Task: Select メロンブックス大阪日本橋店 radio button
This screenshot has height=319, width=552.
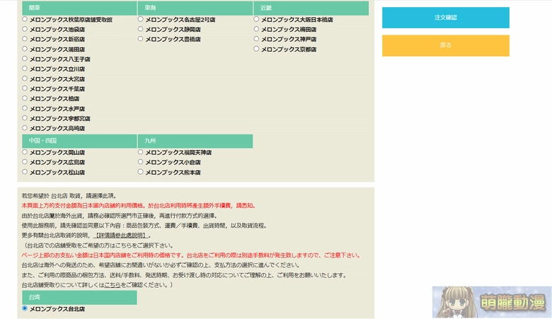Action: pos(256,19)
